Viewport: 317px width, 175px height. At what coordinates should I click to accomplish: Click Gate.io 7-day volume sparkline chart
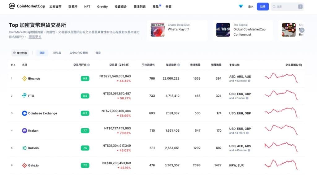click(x=281, y=164)
